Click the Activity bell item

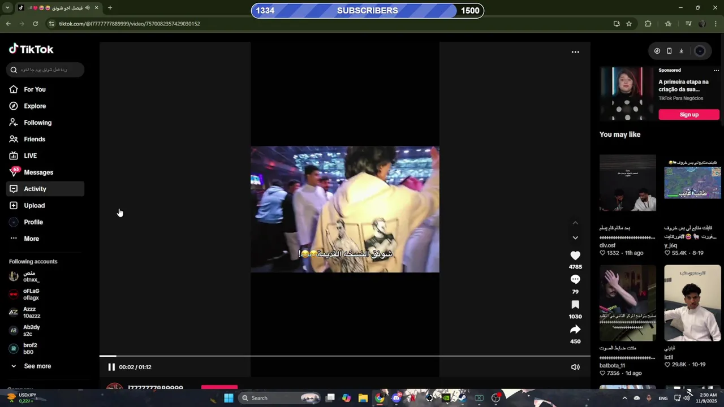pyautogui.click(x=45, y=189)
